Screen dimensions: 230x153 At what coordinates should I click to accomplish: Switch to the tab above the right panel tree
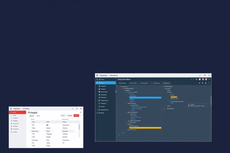[x=166, y=83]
